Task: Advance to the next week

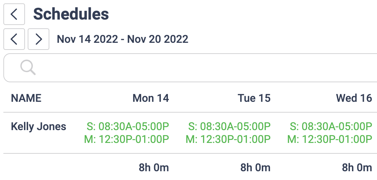Action: pyautogui.click(x=39, y=39)
